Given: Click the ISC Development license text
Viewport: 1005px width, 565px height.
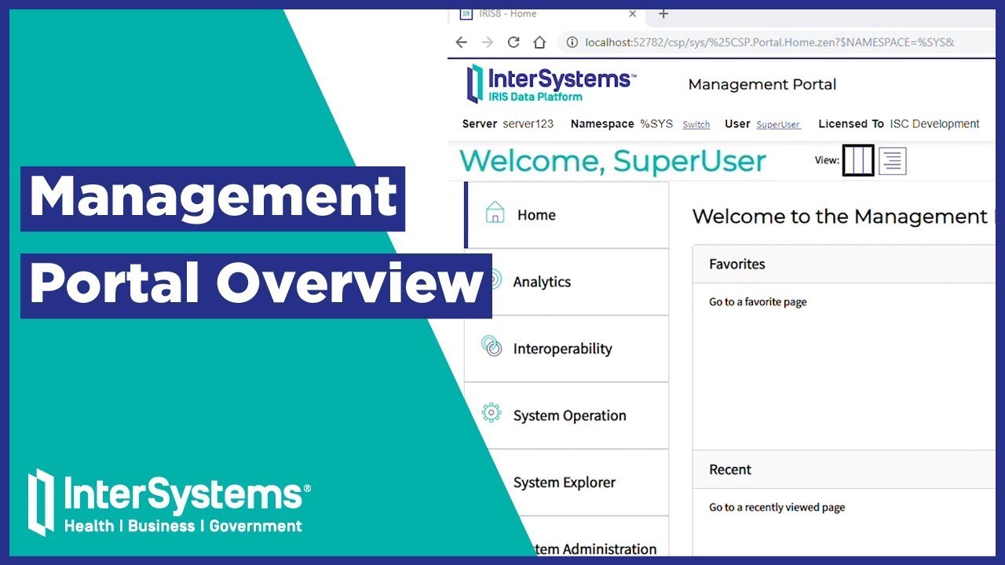Looking at the screenshot, I should tap(934, 124).
